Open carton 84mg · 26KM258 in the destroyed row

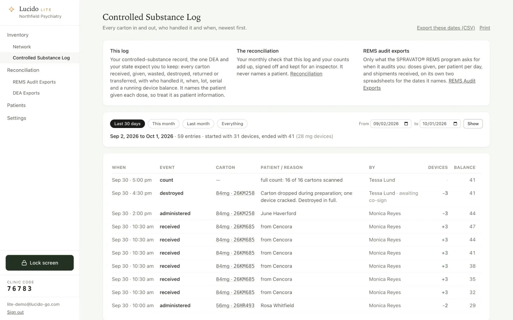click(235, 193)
